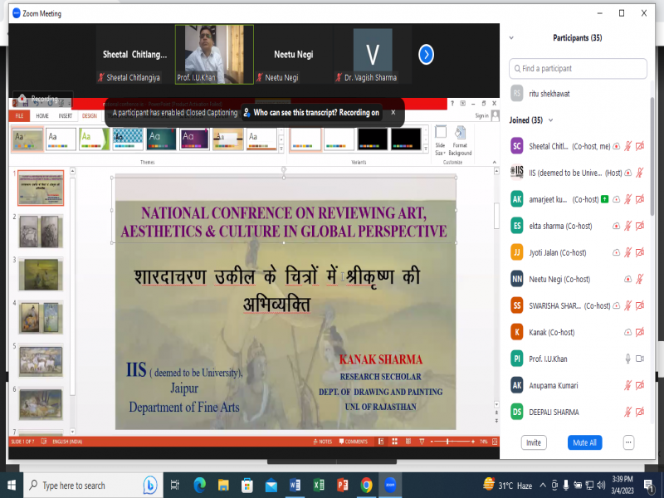Click Prof. I.U.Khan's video camera icon
This screenshot has width=664, height=498.
[640, 359]
